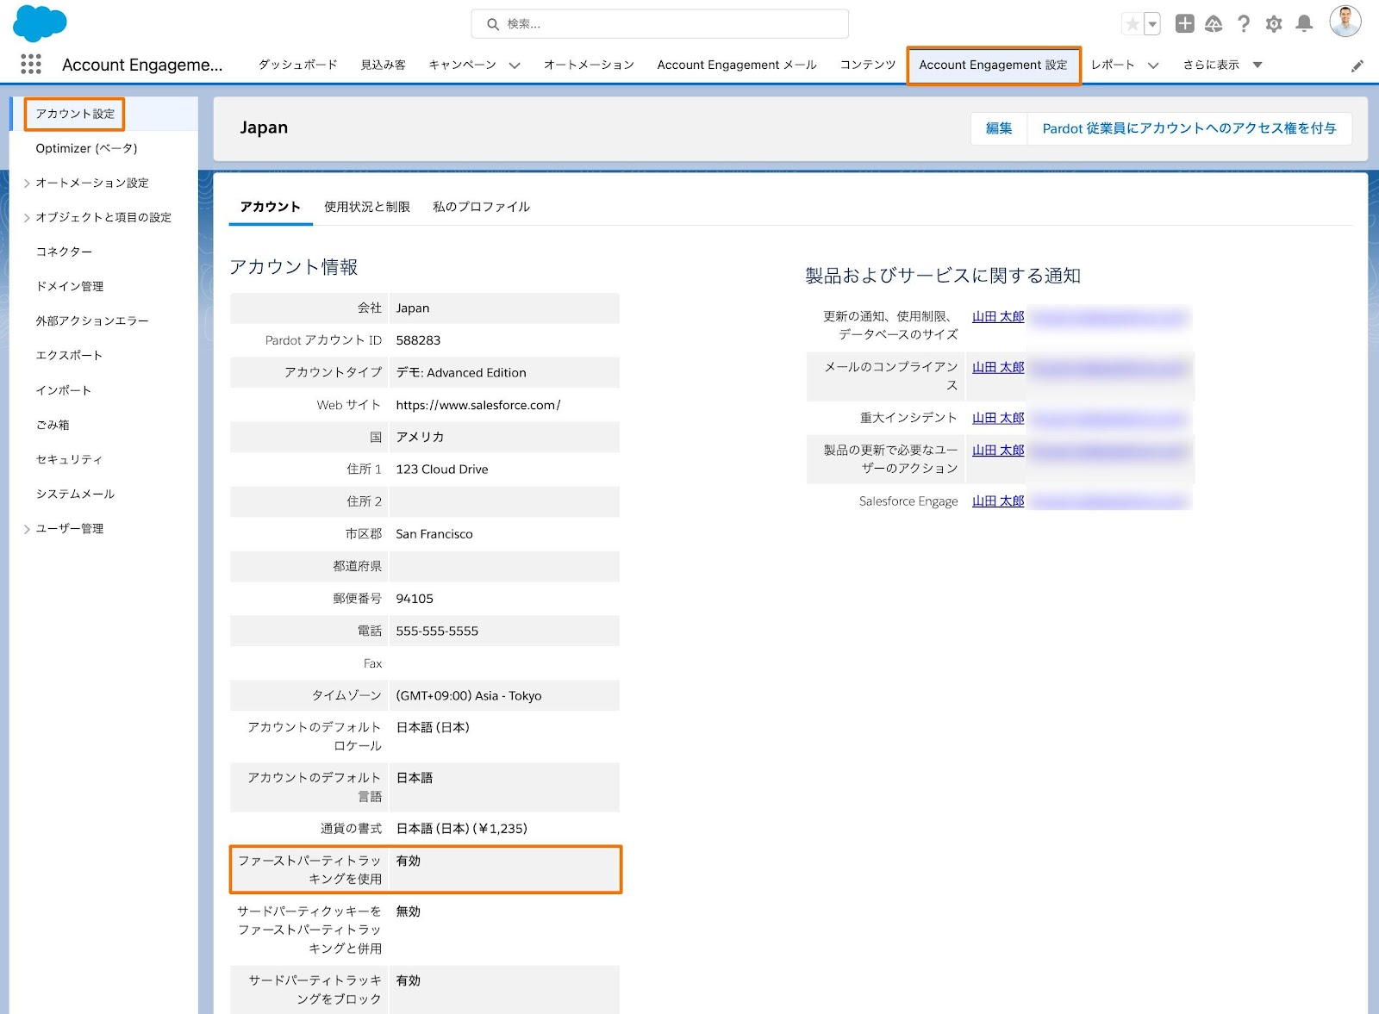The width and height of the screenshot is (1379, 1014).
Task: Switch to the オートメーション tab
Action: tap(589, 65)
